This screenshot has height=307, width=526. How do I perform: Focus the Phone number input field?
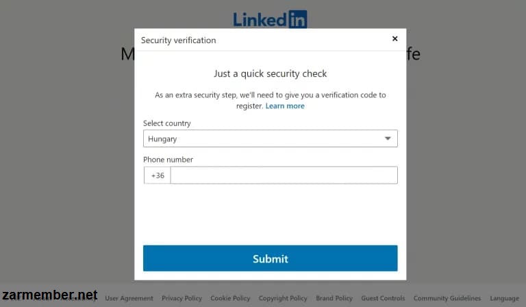(x=284, y=175)
